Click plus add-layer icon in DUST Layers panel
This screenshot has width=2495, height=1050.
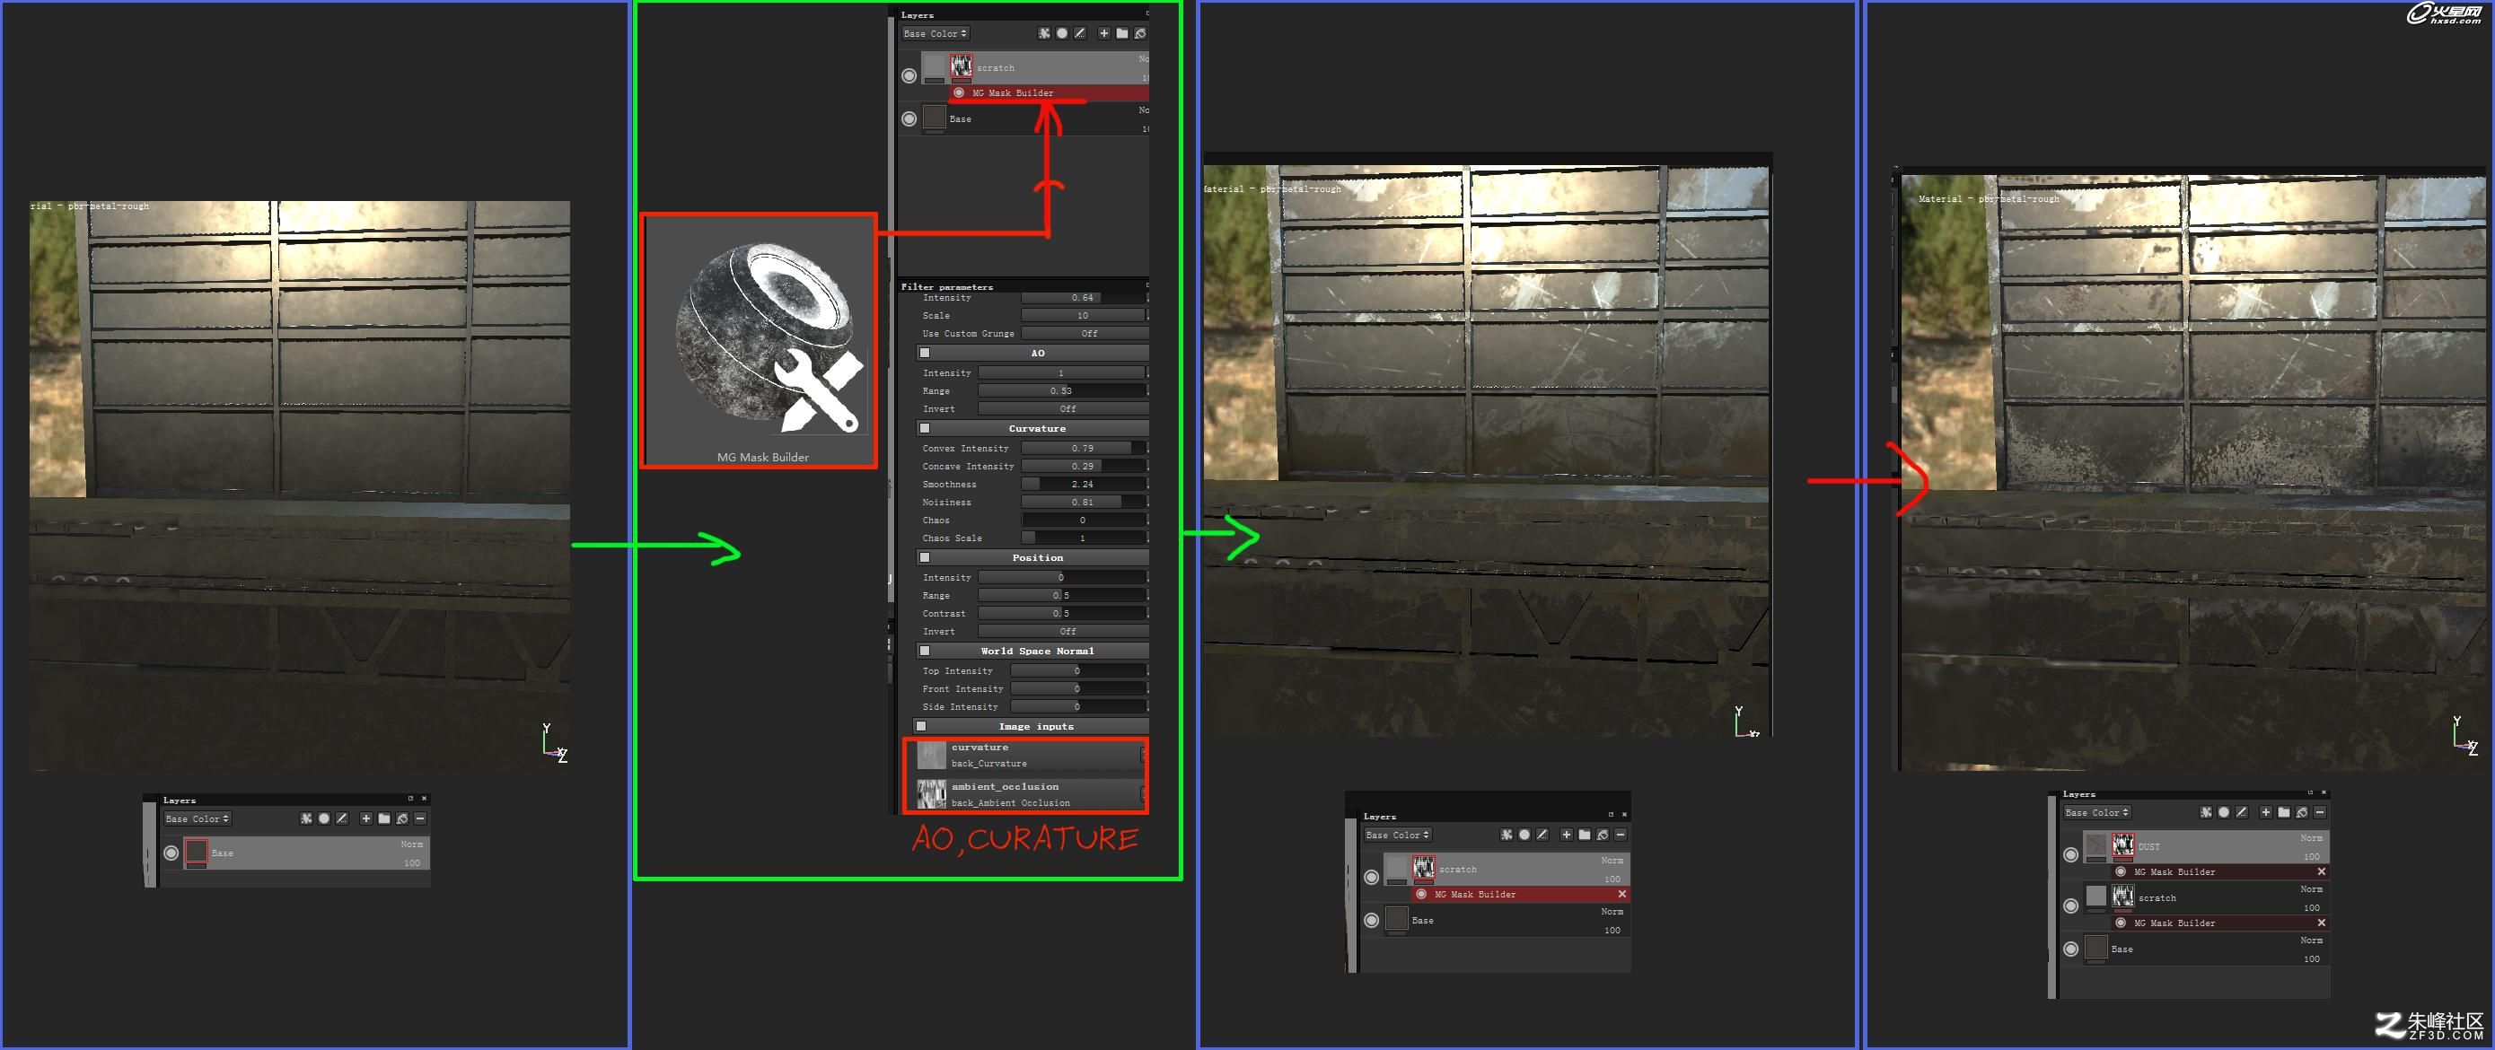point(2265,812)
